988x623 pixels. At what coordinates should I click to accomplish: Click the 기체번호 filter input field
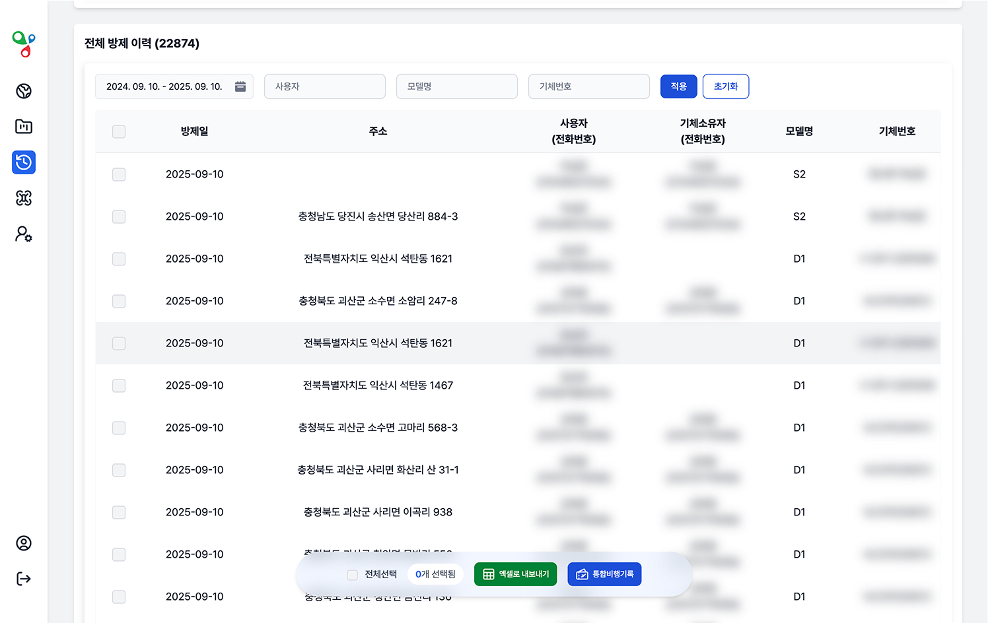pyautogui.click(x=589, y=86)
